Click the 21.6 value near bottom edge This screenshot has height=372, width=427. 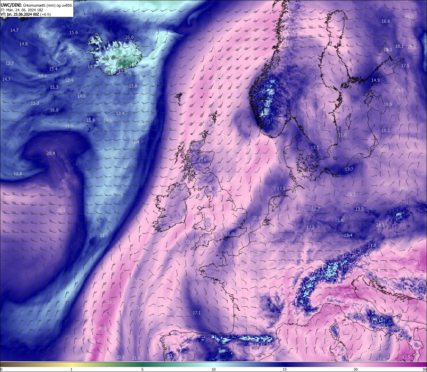tap(136, 358)
